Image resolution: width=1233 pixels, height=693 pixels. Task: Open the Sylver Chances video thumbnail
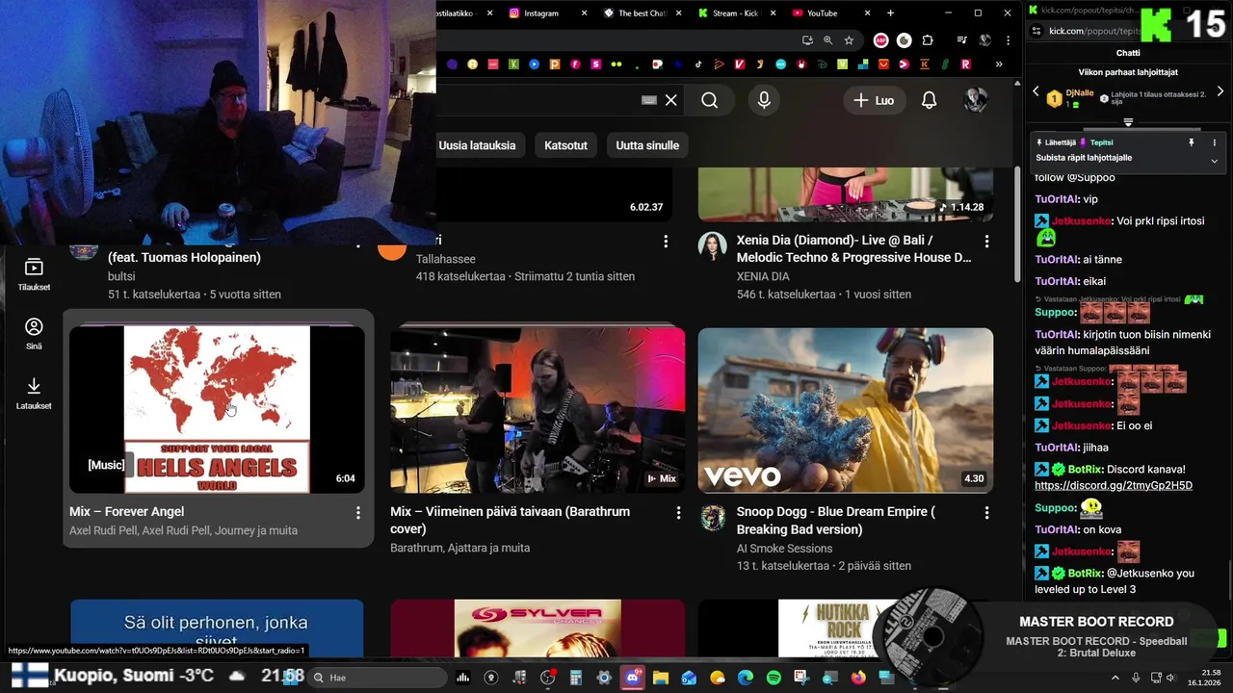(538, 628)
